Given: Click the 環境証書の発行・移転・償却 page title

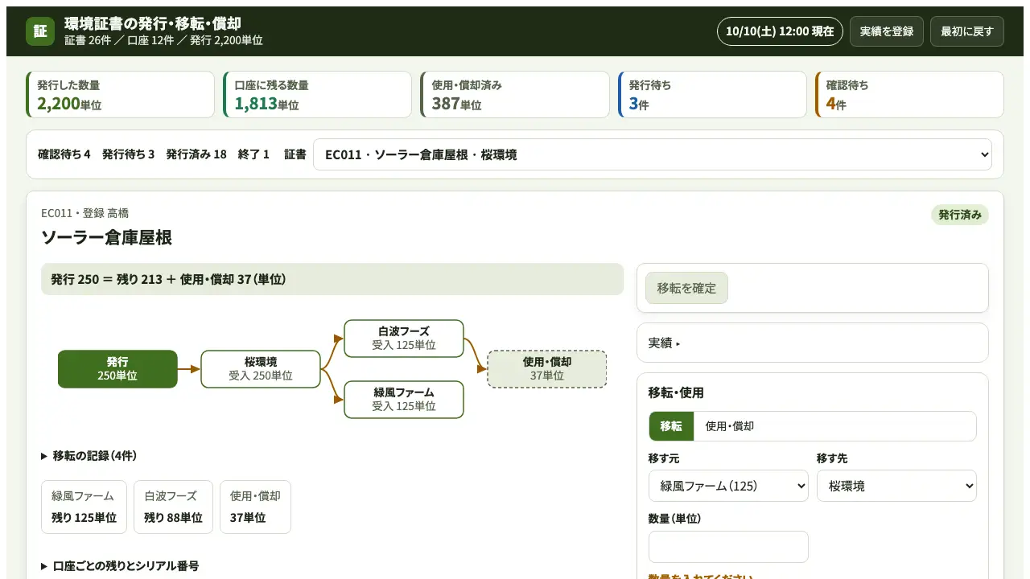Looking at the screenshot, I should (x=153, y=23).
